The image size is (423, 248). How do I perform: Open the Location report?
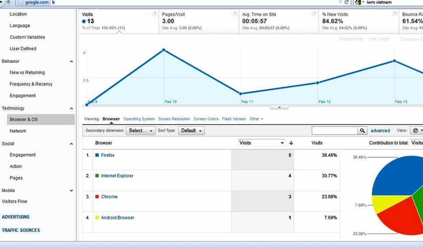pyautogui.click(x=18, y=14)
